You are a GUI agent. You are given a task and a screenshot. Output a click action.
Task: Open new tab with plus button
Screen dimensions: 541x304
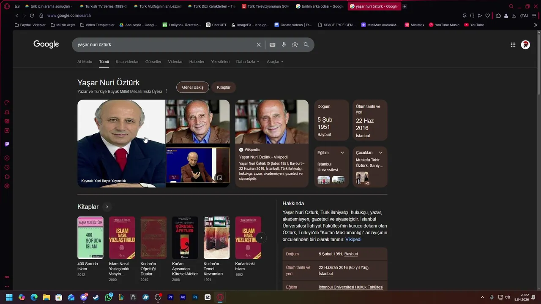[404, 6]
